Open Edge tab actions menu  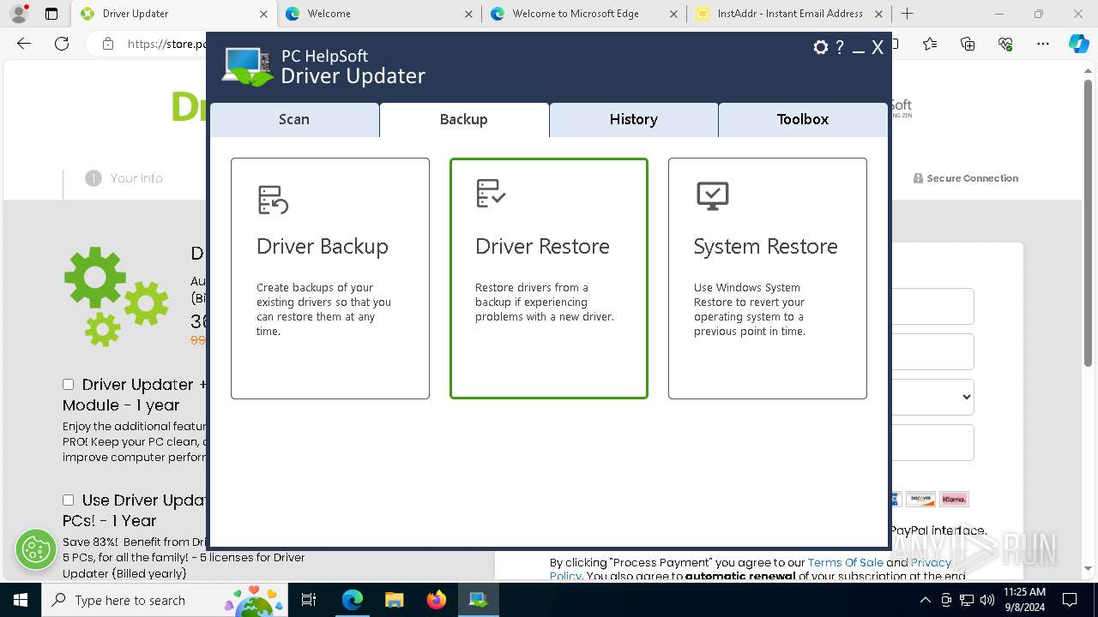51,14
